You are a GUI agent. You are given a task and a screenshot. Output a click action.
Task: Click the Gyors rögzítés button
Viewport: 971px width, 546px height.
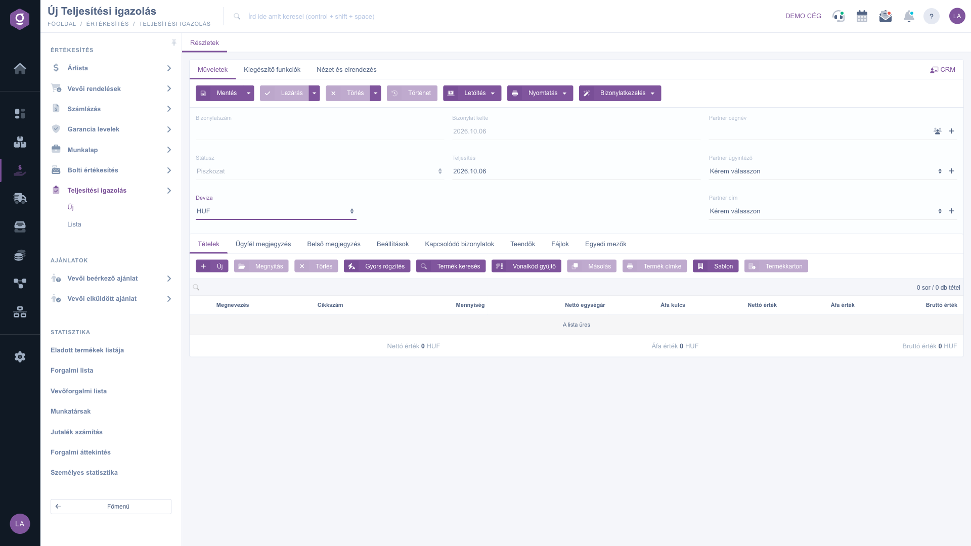[x=377, y=266]
